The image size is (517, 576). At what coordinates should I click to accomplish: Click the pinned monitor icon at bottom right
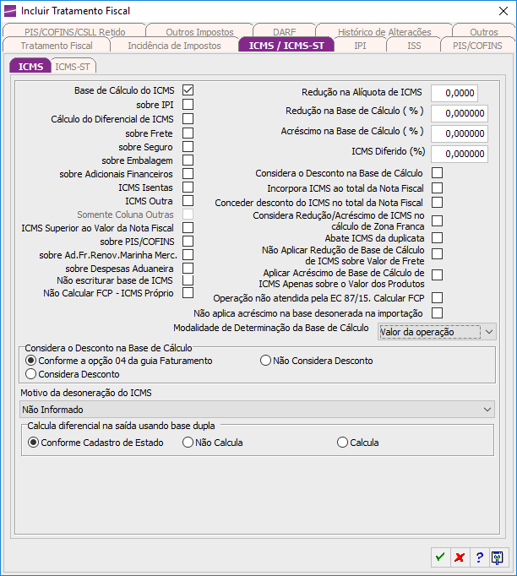pos(498,557)
